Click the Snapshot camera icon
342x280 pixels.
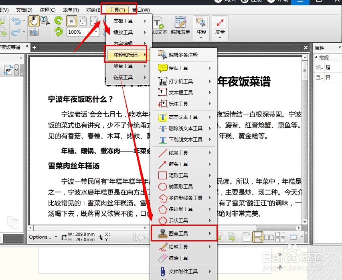click(x=34, y=32)
